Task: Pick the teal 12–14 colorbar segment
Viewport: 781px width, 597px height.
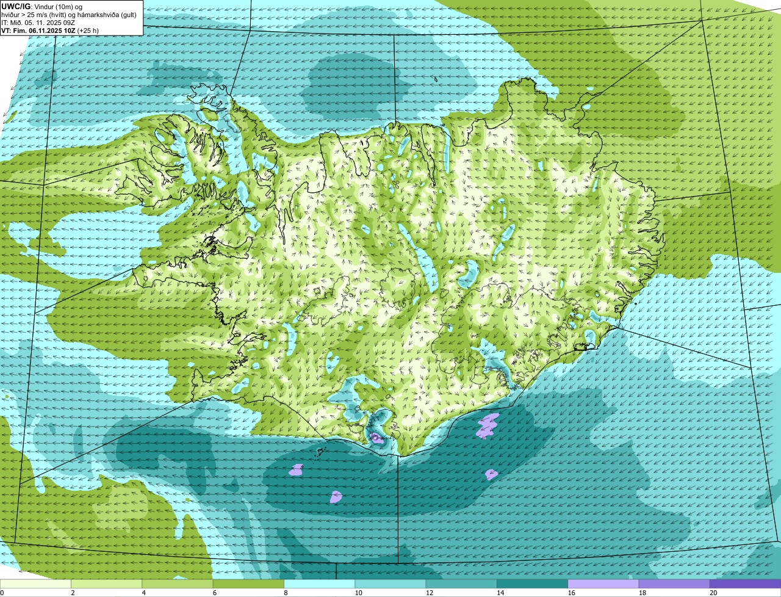Action: coord(461,584)
